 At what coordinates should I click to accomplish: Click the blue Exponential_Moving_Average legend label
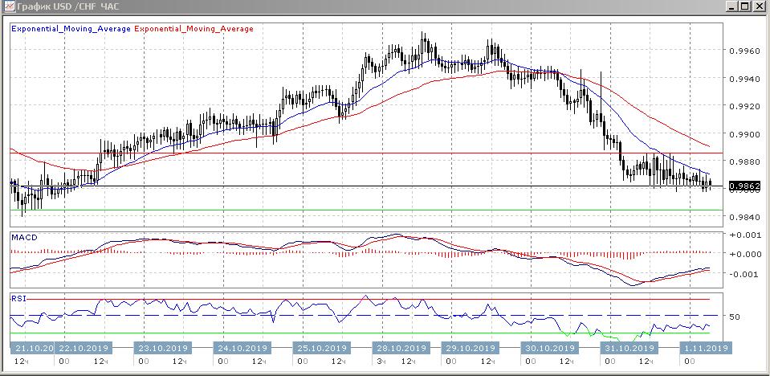pos(71,27)
